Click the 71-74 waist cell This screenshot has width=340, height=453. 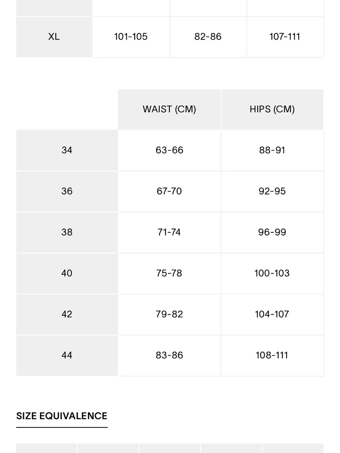tap(169, 232)
